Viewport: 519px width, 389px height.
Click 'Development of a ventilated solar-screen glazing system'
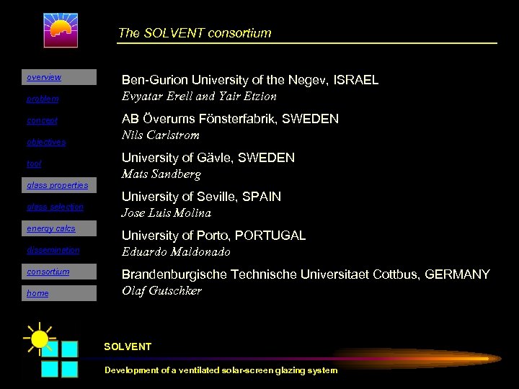pos(221,370)
